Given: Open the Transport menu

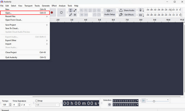Looking at the screenshot, I should pyautogui.click(x=29, y=6).
